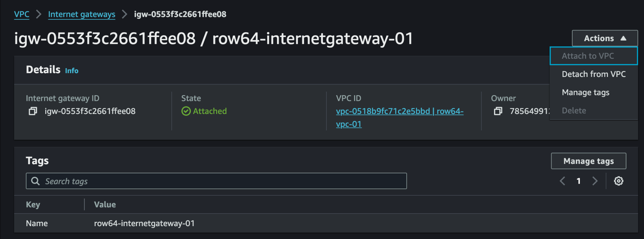This screenshot has height=239, width=644.
Task: Choose Detach from VPC
Action: pyautogui.click(x=594, y=74)
